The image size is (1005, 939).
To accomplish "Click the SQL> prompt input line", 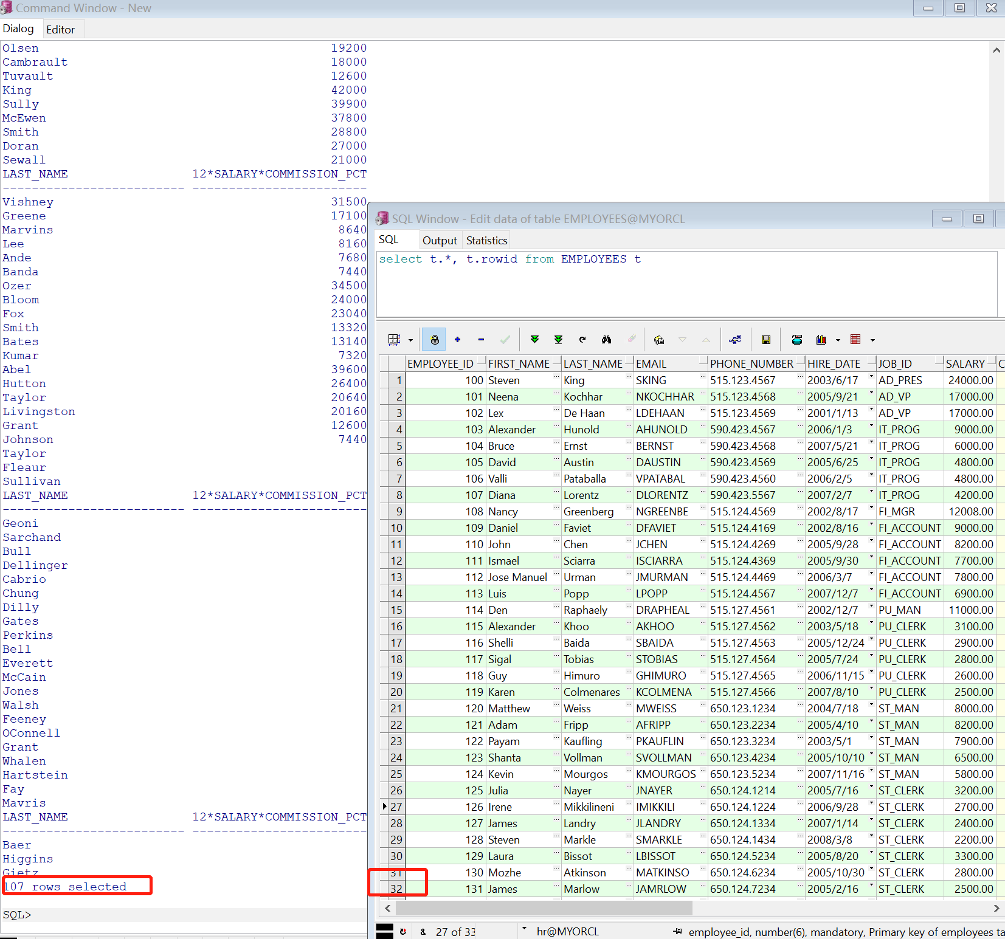I will (x=182, y=915).
